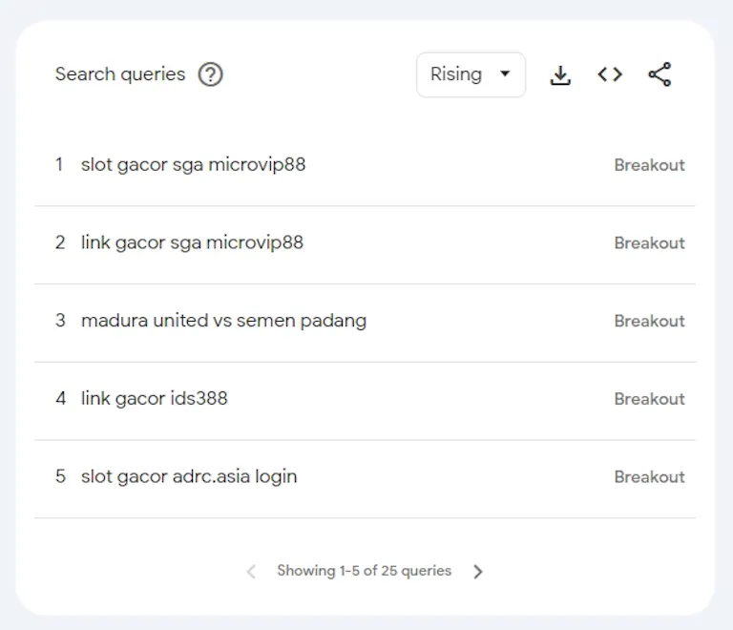Click Breakout for madura united row
The height and width of the screenshot is (630, 733).
point(649,321)
